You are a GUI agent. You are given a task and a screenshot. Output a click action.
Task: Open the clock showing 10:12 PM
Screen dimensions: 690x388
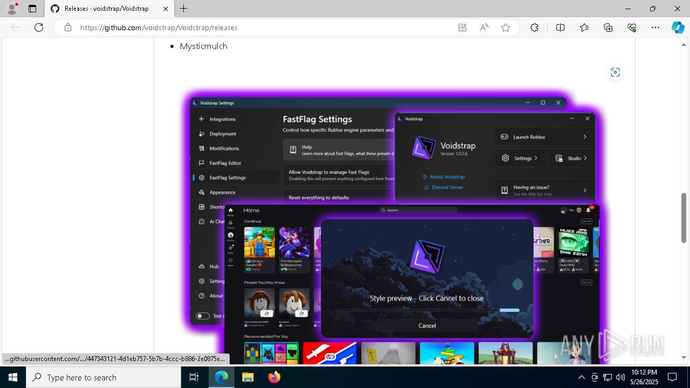tap(644, 377)
